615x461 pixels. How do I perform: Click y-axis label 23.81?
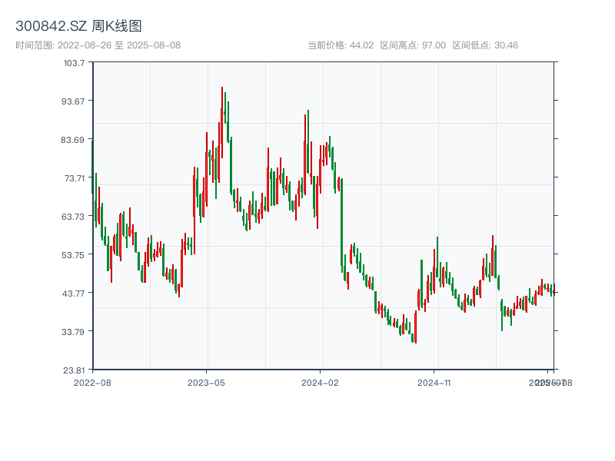[74, 370]
